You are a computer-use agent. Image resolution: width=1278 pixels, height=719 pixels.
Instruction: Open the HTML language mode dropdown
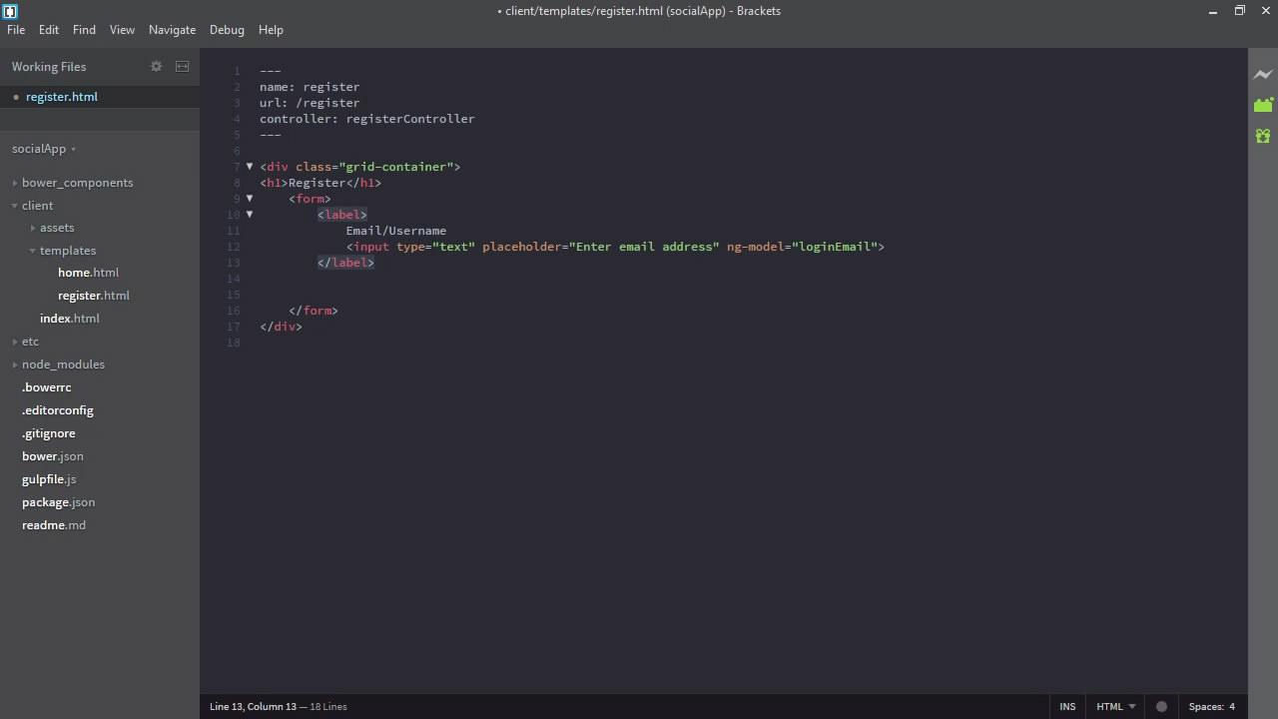click(x=1115, y=706)
